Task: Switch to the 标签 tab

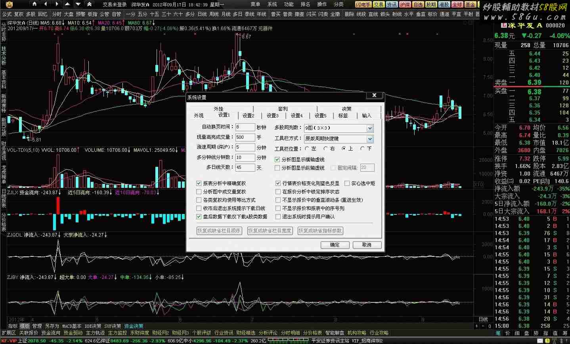Action: pos(343,115)
